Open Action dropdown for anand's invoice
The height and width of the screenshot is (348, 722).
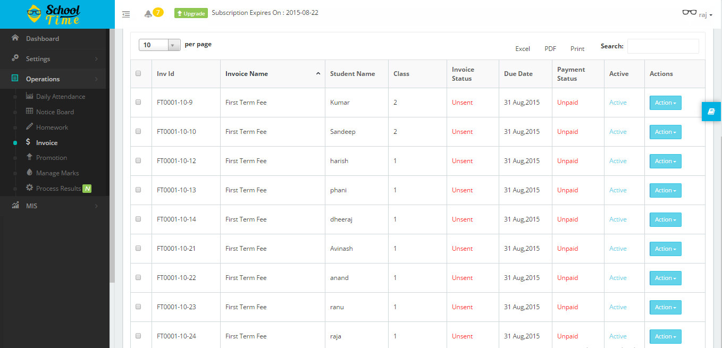[x=665, y=278]
